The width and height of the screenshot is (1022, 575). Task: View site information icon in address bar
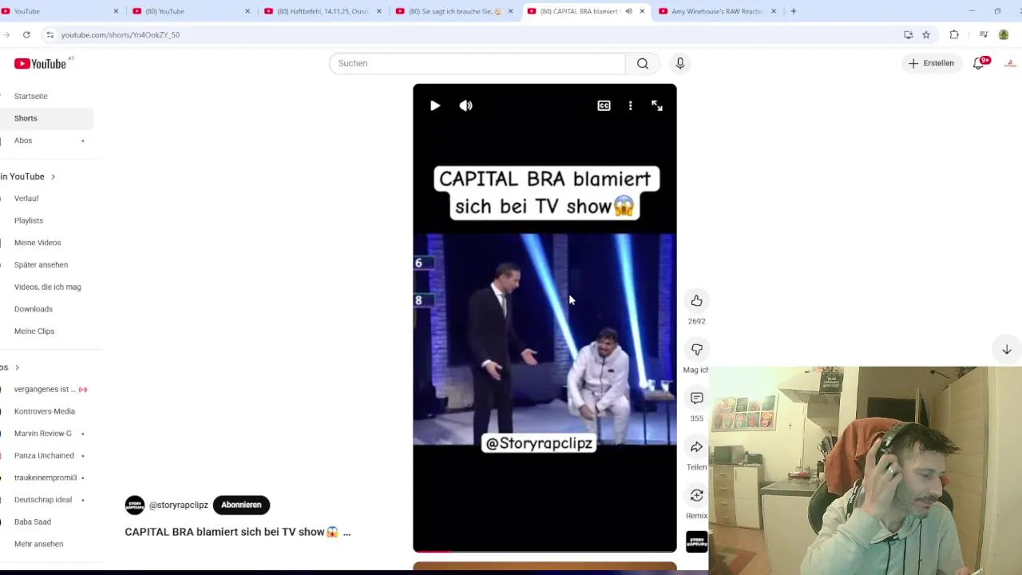click(x=50, y=35)
